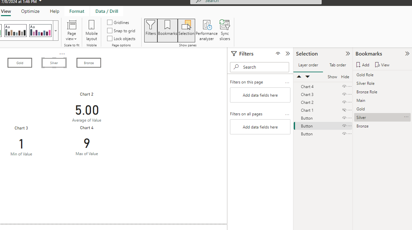Open Performance analyzer
Viewport: 412px width, 230px height.
pyautogui.click(x=207, y=30)
